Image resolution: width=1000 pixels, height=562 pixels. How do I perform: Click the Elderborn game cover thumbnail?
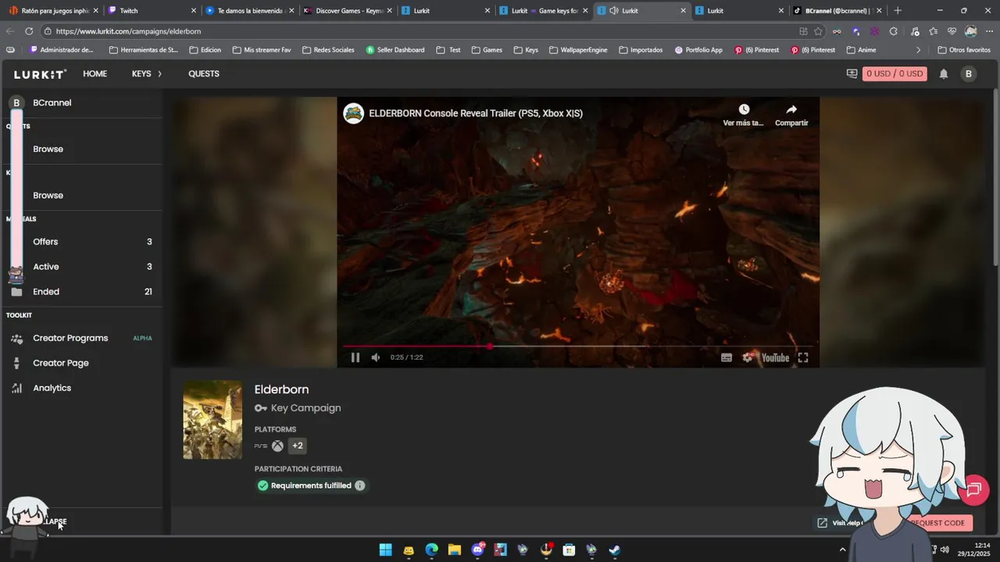point(212,420)
